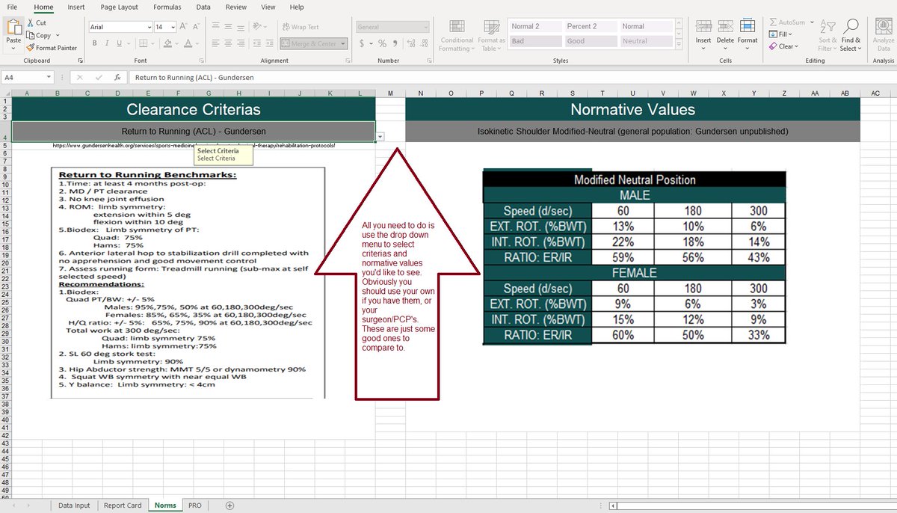
Task: Toggle italic formatting
Action: click(x=106, y=44)
